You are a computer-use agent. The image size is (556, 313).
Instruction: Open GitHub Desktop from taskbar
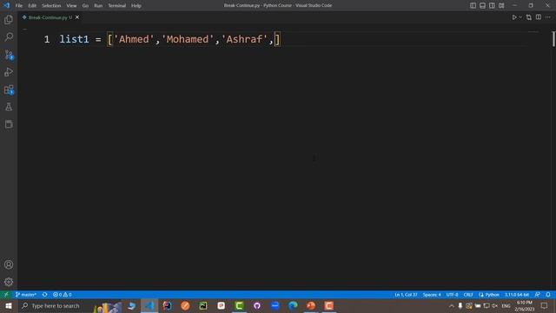click(x=257, y=305)
